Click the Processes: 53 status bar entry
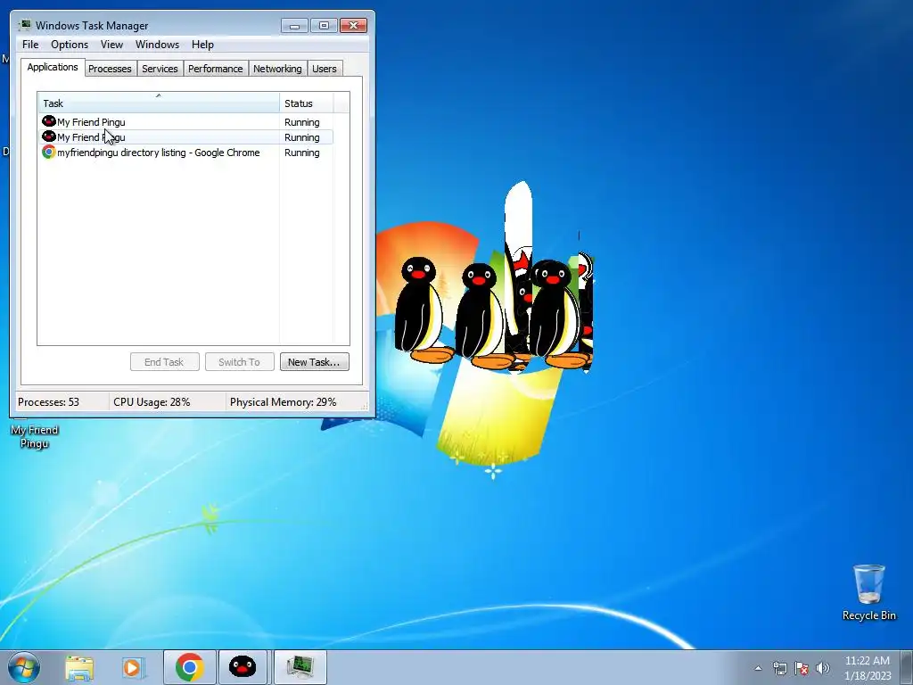Viewport: 913px width, 685px height. (x=48, y=402)
